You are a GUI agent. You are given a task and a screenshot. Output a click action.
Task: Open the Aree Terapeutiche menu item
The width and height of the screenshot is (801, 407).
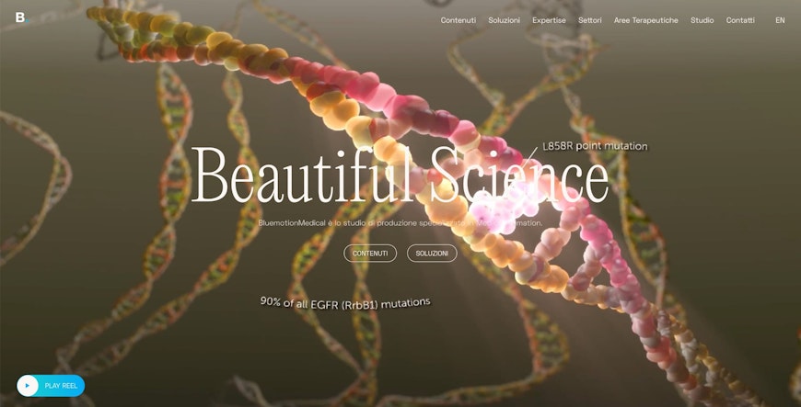pyautogui.click(x=645, y=20)
